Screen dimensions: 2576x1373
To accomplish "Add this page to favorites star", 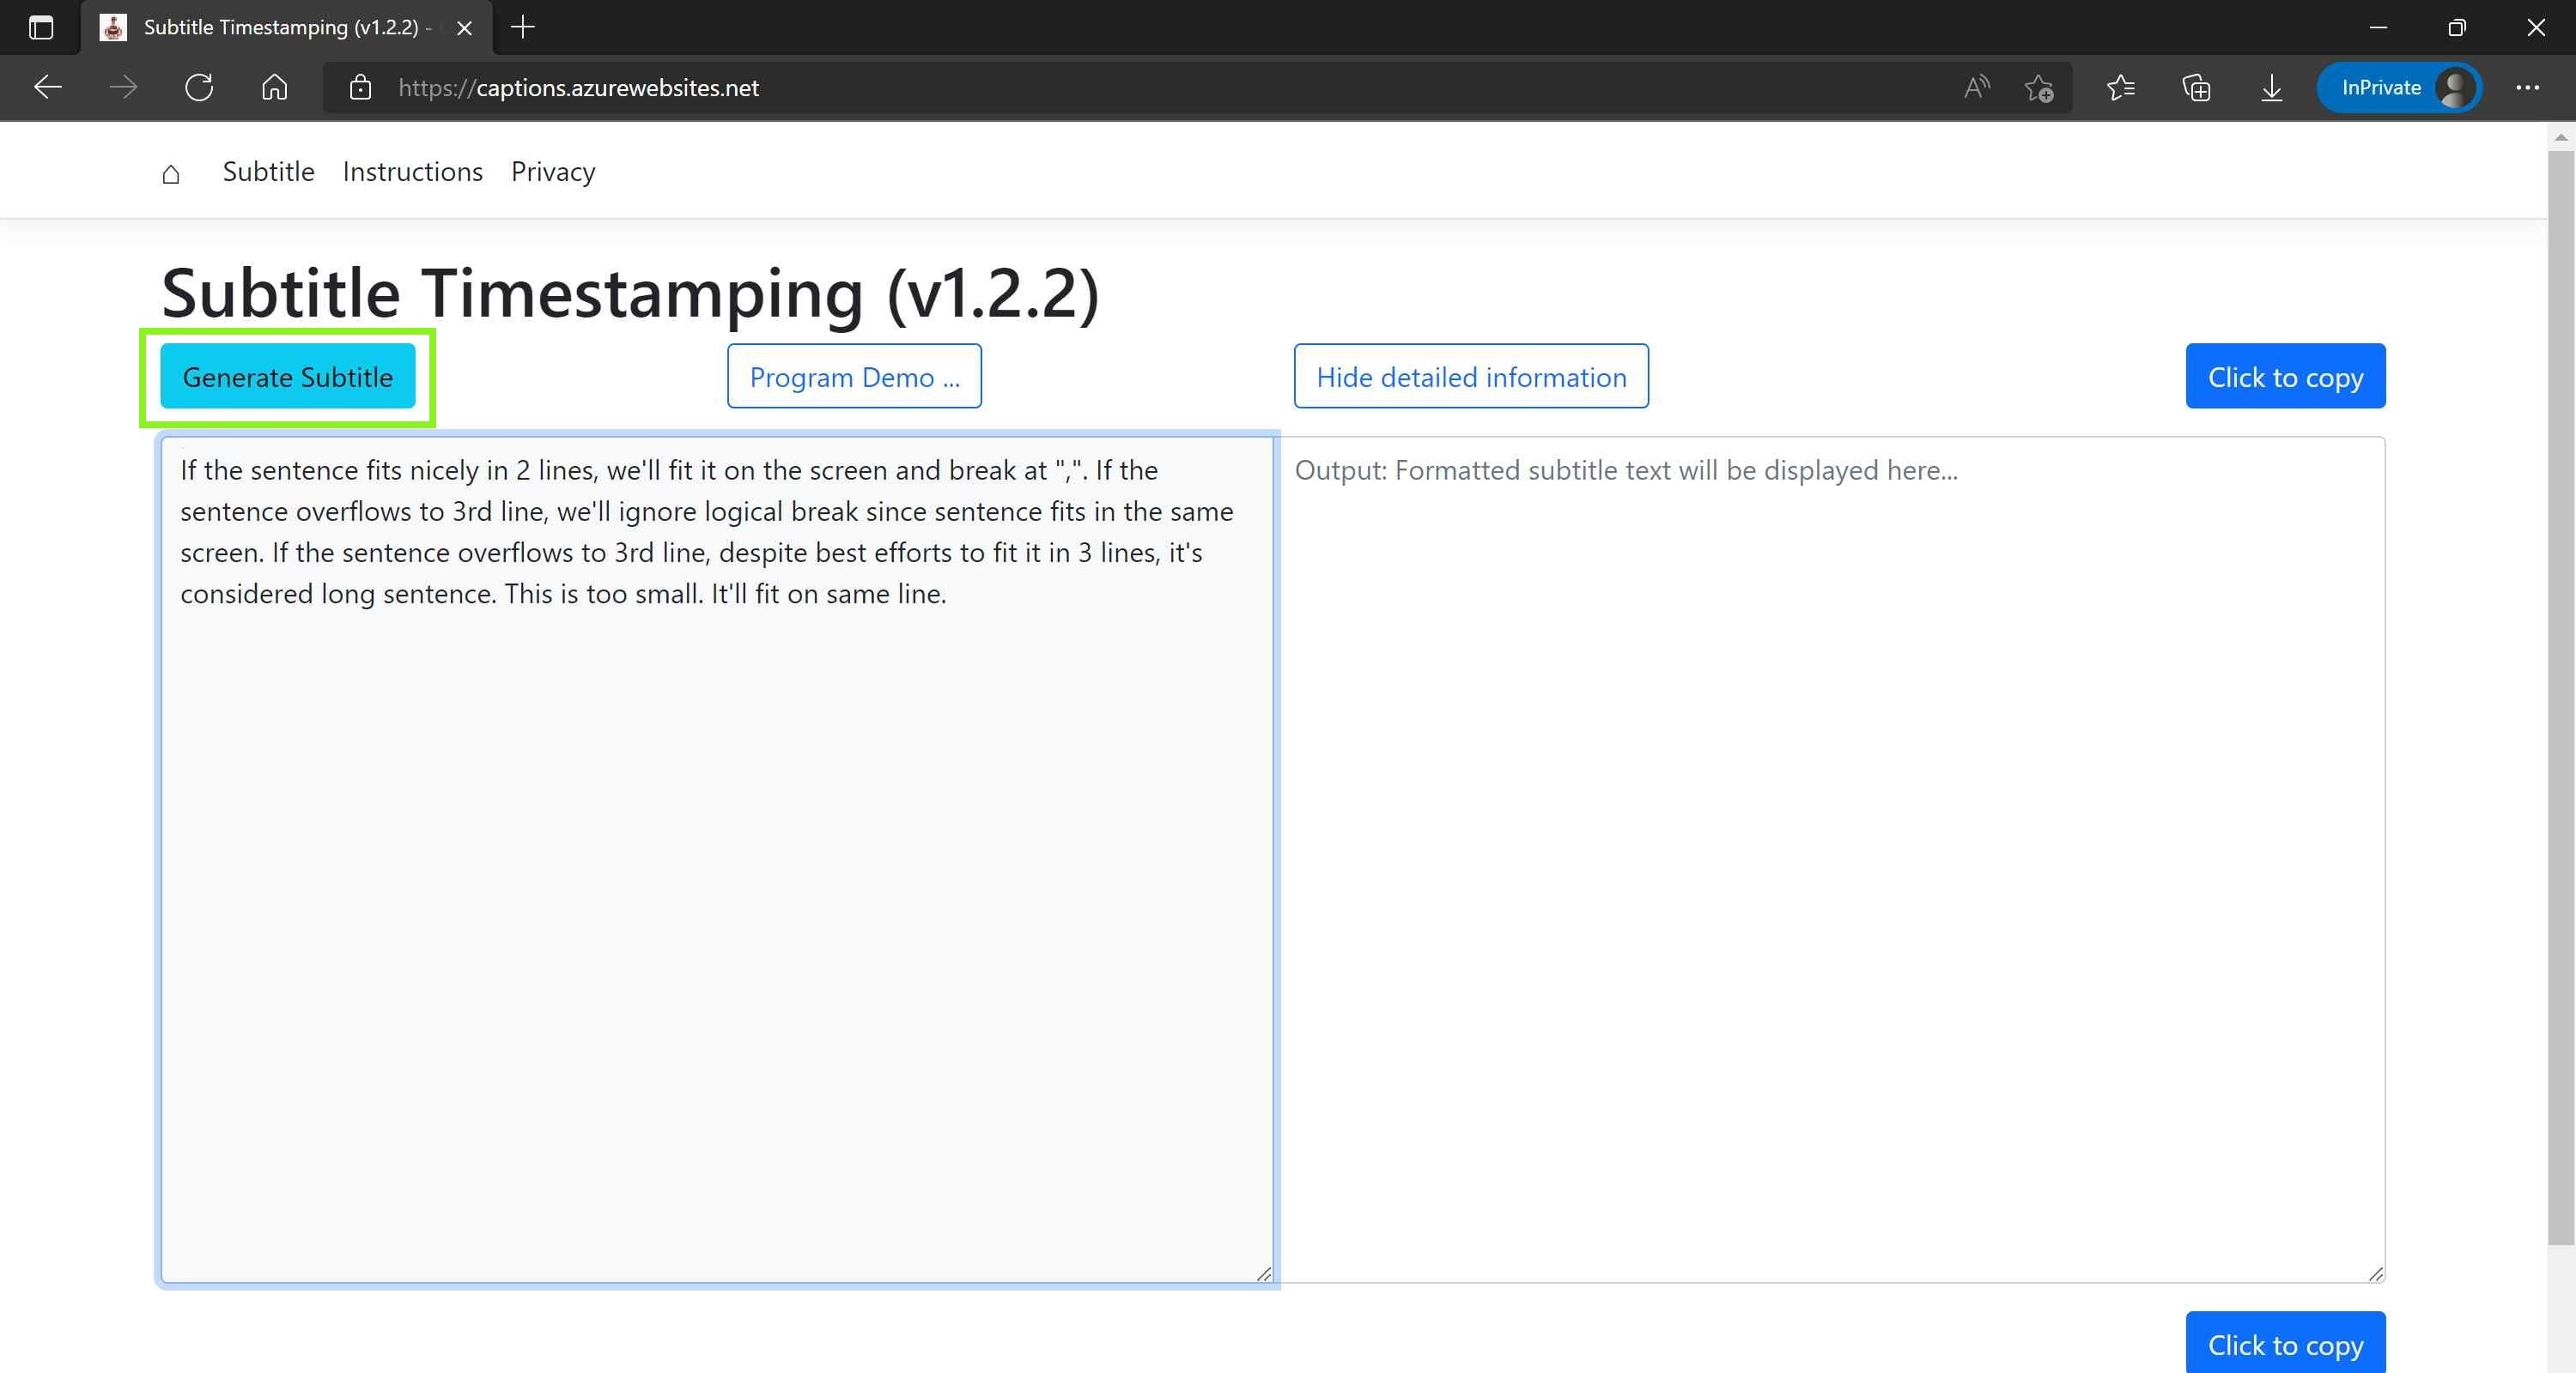I will click(x=2039, y=88).
